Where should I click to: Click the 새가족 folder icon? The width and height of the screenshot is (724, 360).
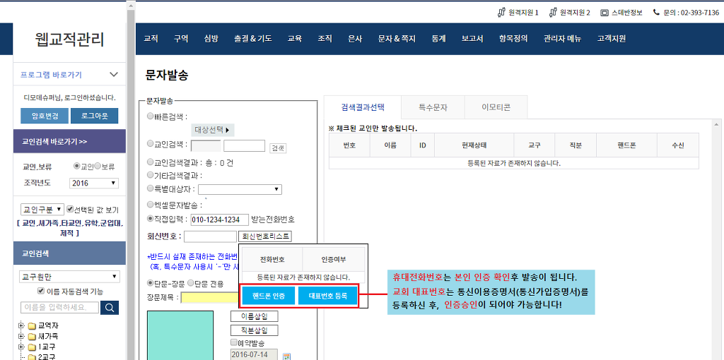click(x=32, y=336)
